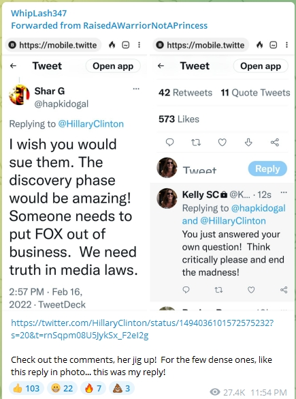
Task: Open Kelly SC reply options ellipsis
Action: pyautogui.click(x=284, y=192)
